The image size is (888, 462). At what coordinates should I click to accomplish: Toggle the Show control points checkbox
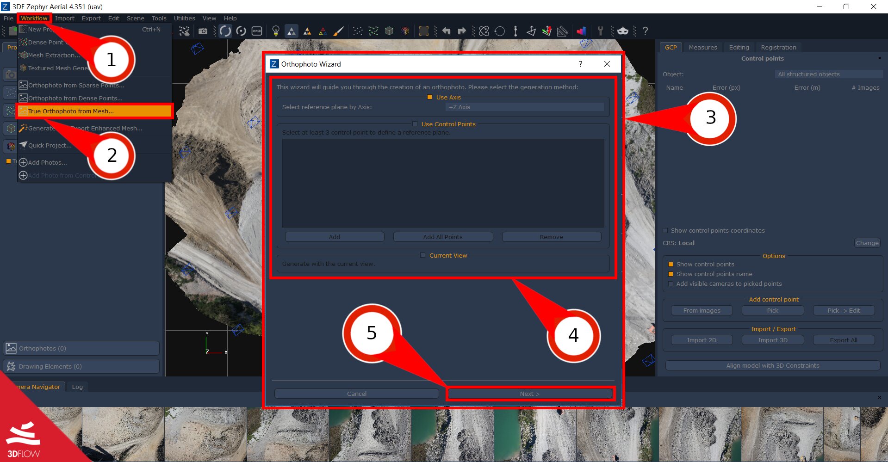tap(671, 264)
